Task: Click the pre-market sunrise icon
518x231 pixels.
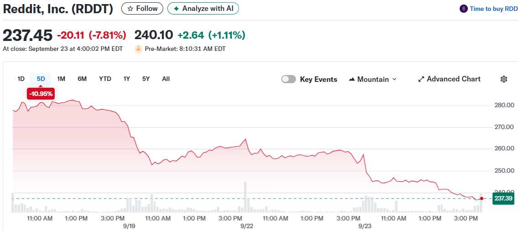Action: [139, 49]
